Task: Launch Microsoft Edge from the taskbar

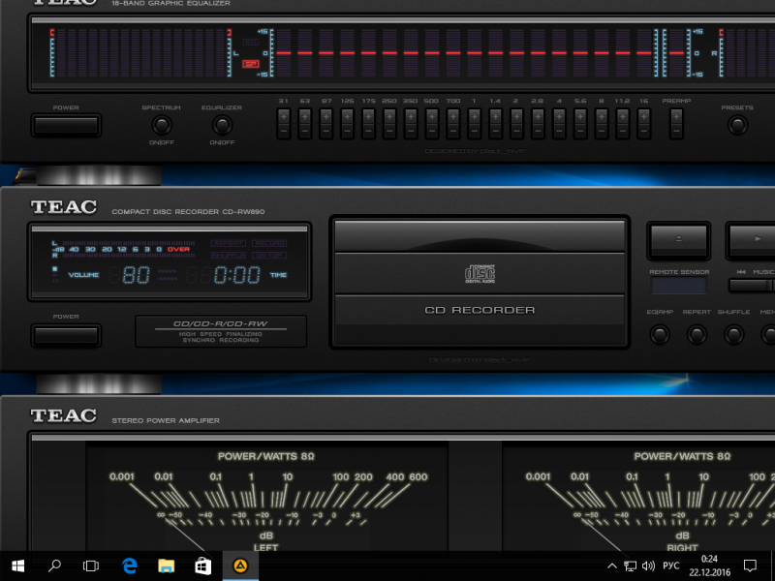Action: 130,566
